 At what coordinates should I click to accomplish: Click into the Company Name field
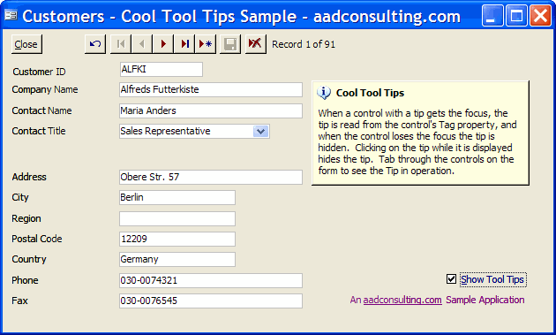pos(211,89)
